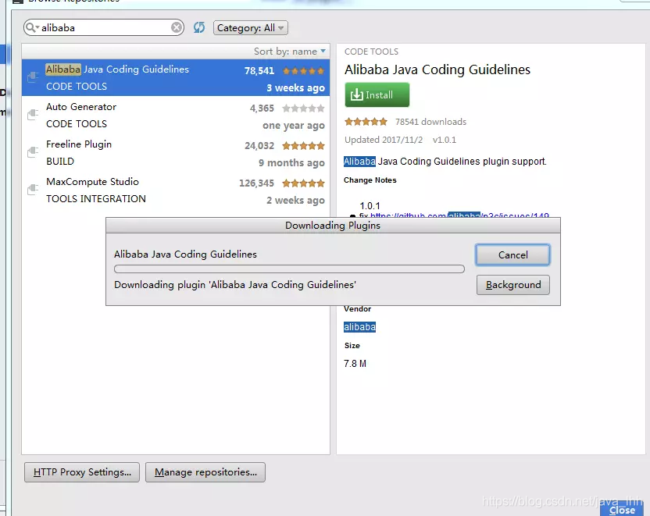
Task: Select Alibaba Java Coding Guidelines plugin row
Action: (x=176, y=77)
